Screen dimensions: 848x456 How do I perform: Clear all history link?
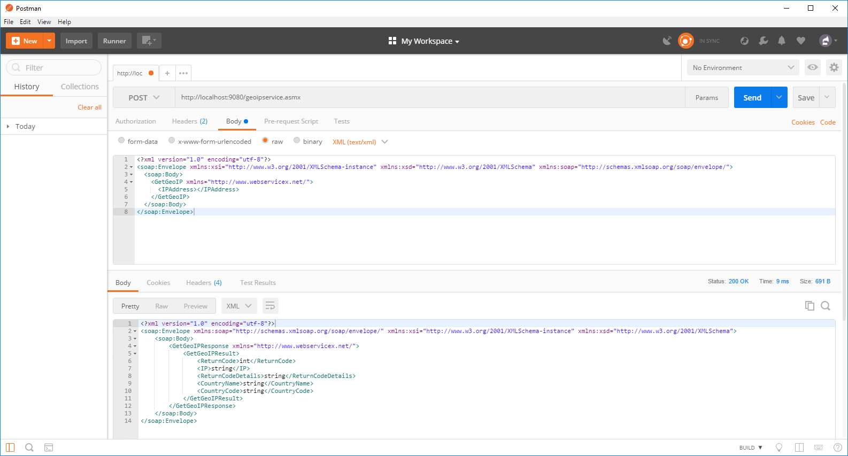(x=89, y=107)
